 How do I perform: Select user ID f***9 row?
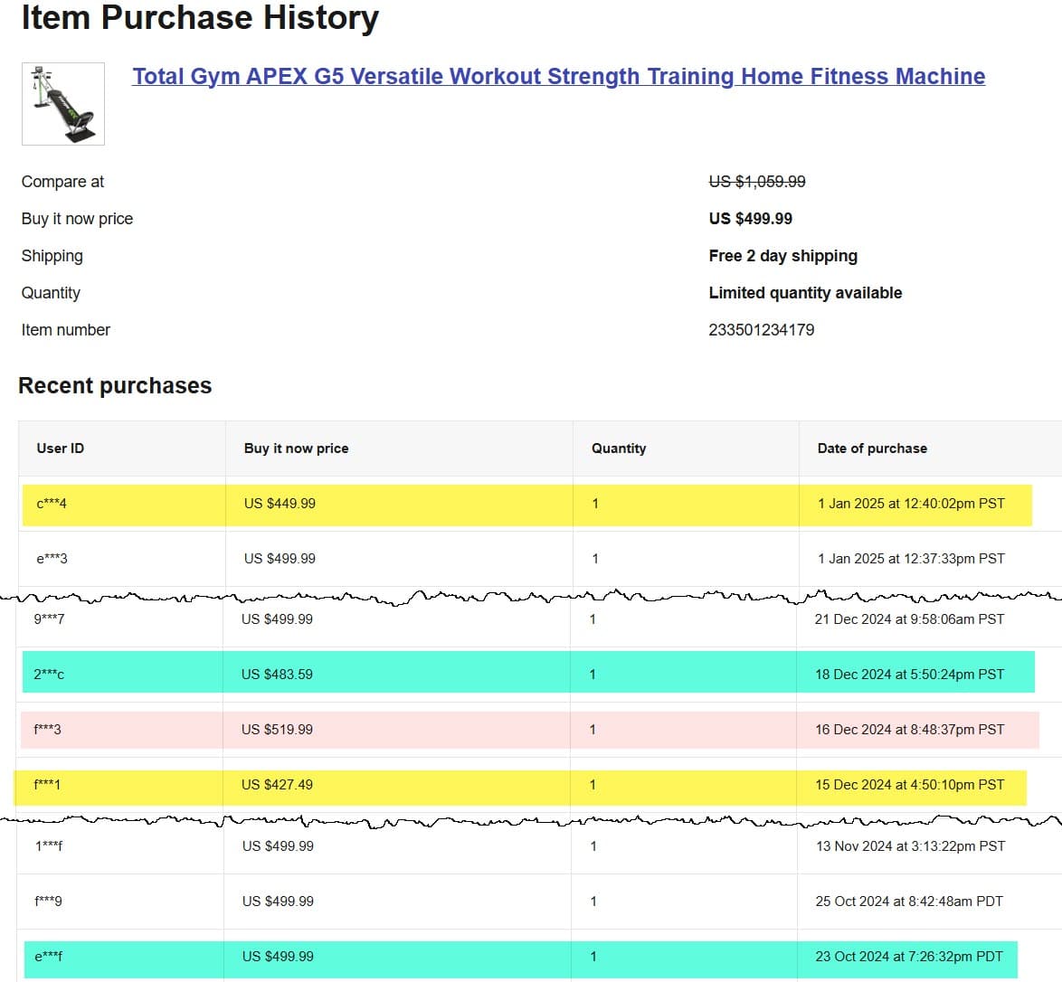tap(49, 902)
